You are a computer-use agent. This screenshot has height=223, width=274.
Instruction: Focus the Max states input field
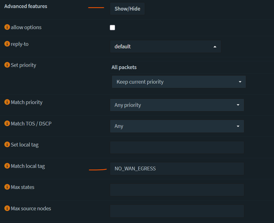[177, 190]
